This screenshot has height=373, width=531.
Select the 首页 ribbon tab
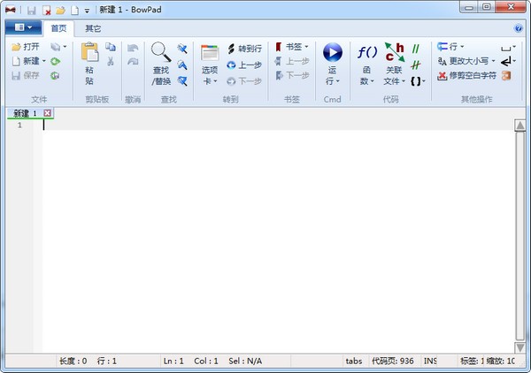tap(59, 28)
